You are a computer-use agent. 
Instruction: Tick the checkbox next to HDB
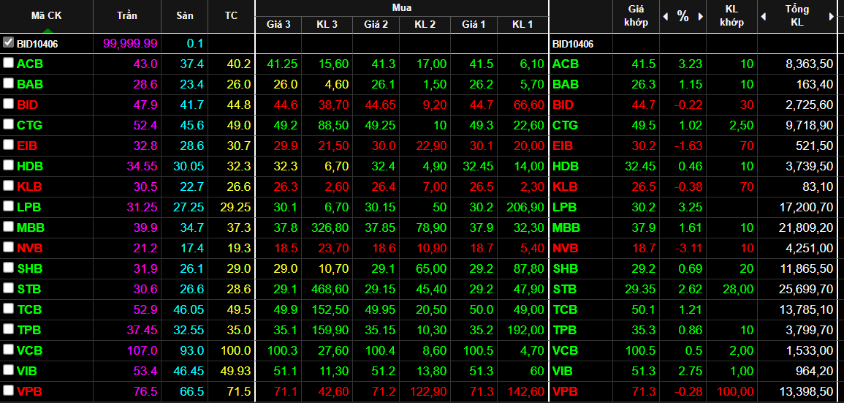click(x=8, y=165)
